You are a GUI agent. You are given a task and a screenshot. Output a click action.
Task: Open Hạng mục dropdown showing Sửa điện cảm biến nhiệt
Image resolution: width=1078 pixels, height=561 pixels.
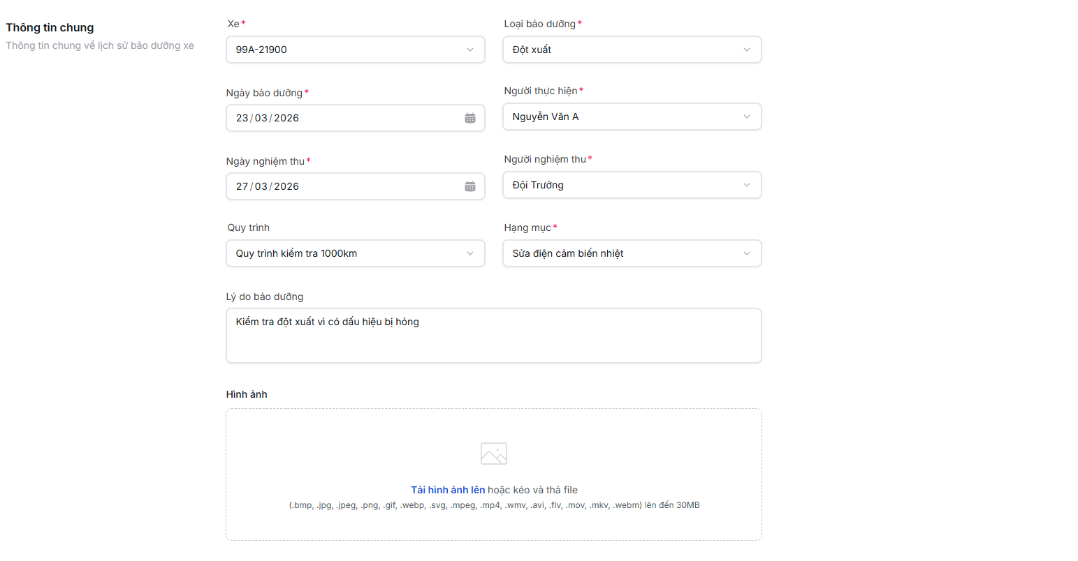click(631, 253)
